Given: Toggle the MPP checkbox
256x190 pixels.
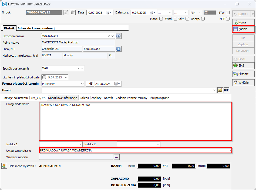Looking at the screenshot, I should pyautogui.click(x=228, y=19).
